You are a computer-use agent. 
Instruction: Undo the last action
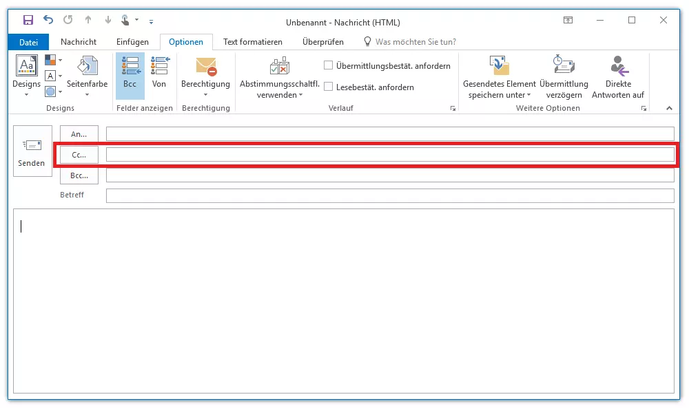click(x=48, y=21)
